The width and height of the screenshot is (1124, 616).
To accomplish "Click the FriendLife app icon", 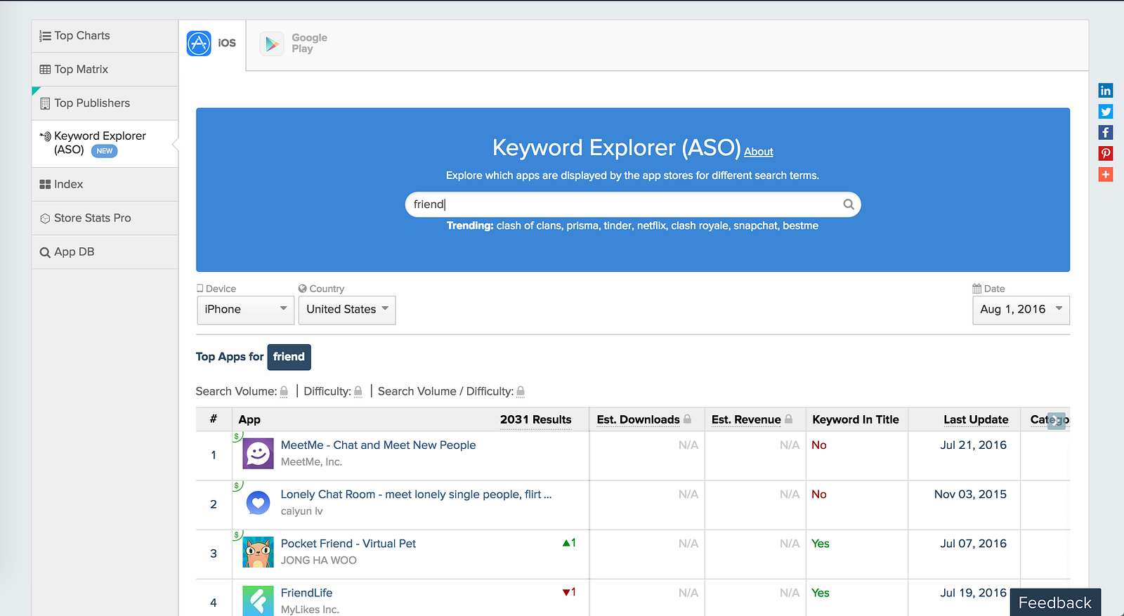I will pyautogui.click(x=258, y=601).
